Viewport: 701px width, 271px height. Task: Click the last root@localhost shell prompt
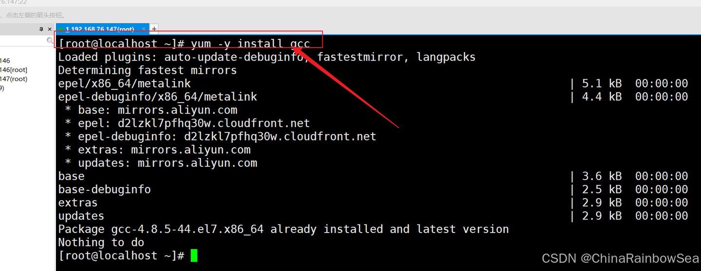(121, 255)
